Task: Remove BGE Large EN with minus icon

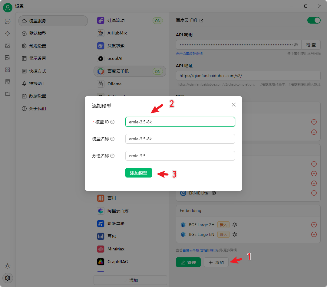Action: tap(314, 234)
